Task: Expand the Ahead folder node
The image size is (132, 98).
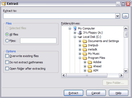Action: pos(85,66)
